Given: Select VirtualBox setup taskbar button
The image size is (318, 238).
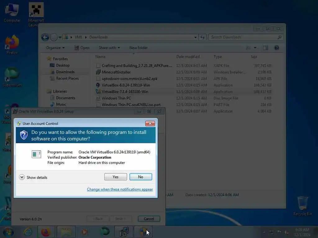Looking at the screenshot, I should tap(124, 232).
